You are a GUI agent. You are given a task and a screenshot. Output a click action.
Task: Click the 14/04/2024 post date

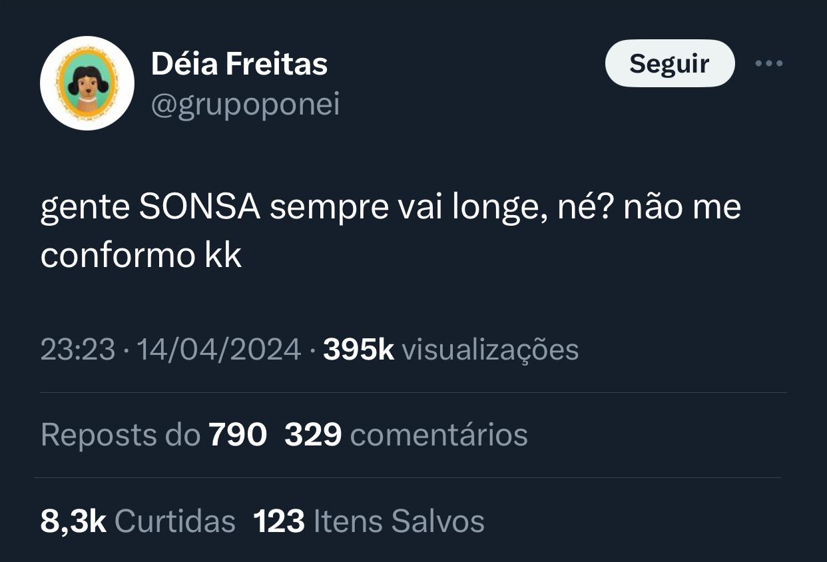point(218,350)
